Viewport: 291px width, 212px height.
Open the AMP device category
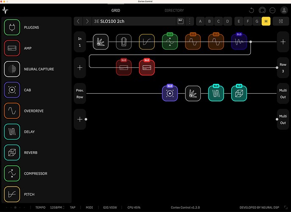tap(12, 48)
